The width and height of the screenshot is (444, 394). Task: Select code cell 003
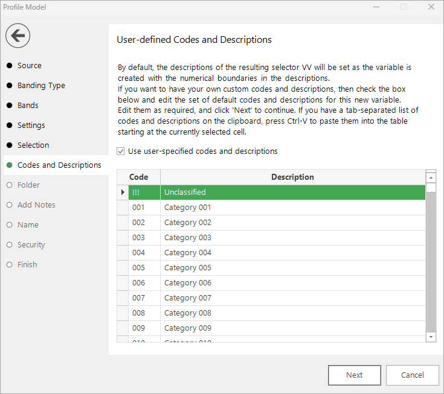click(x=144, y=238)
